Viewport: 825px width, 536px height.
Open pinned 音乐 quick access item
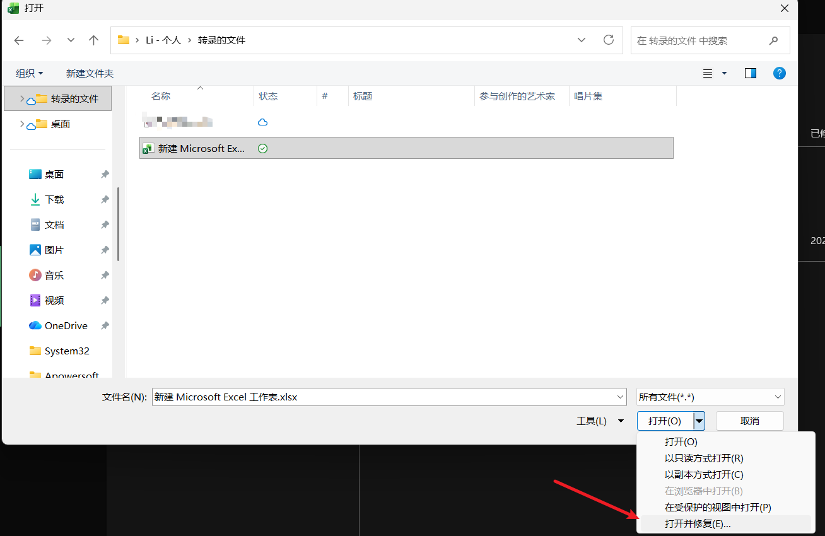(54, 275)
